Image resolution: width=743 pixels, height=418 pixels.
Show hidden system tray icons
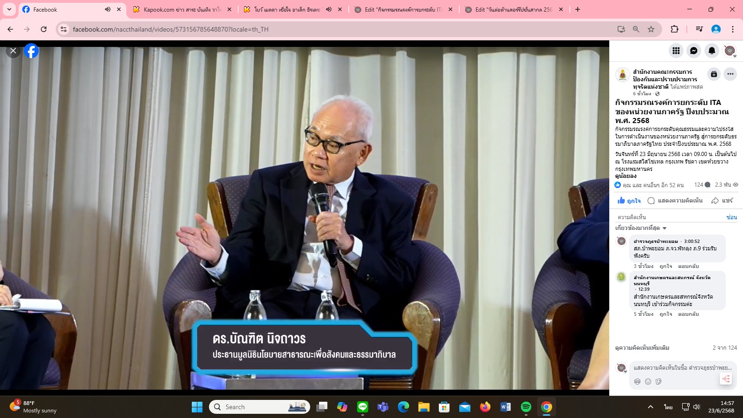(651, 407)
